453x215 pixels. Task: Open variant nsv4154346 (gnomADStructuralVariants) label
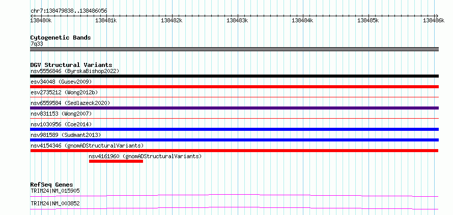(x=87, y=146)
